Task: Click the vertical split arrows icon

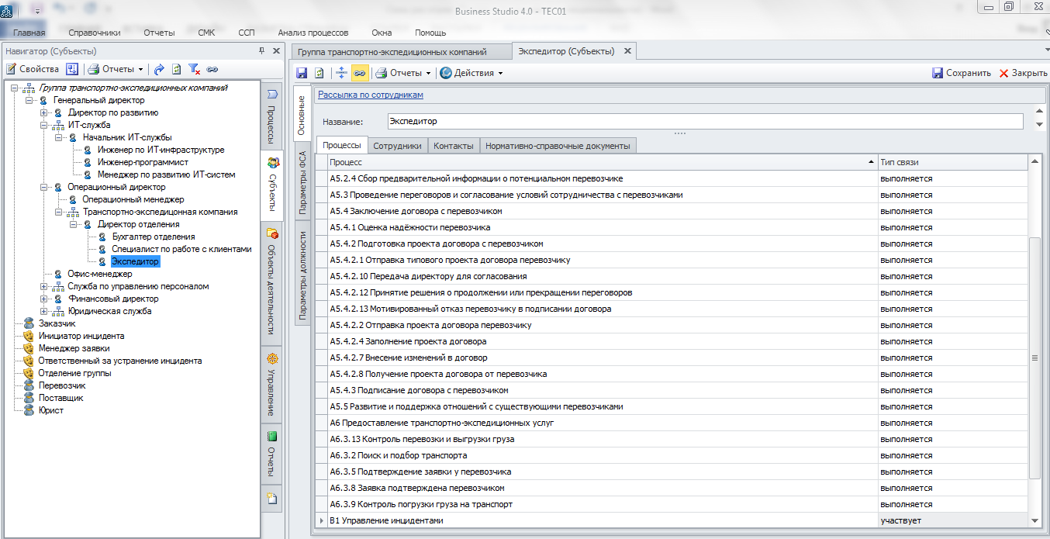Action: 341,73
